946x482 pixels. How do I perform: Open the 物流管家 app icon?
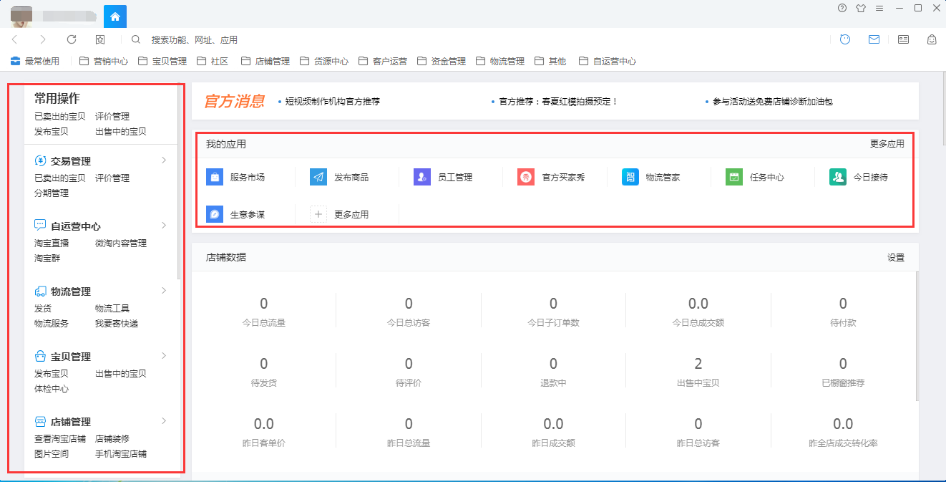coord(630,177)
